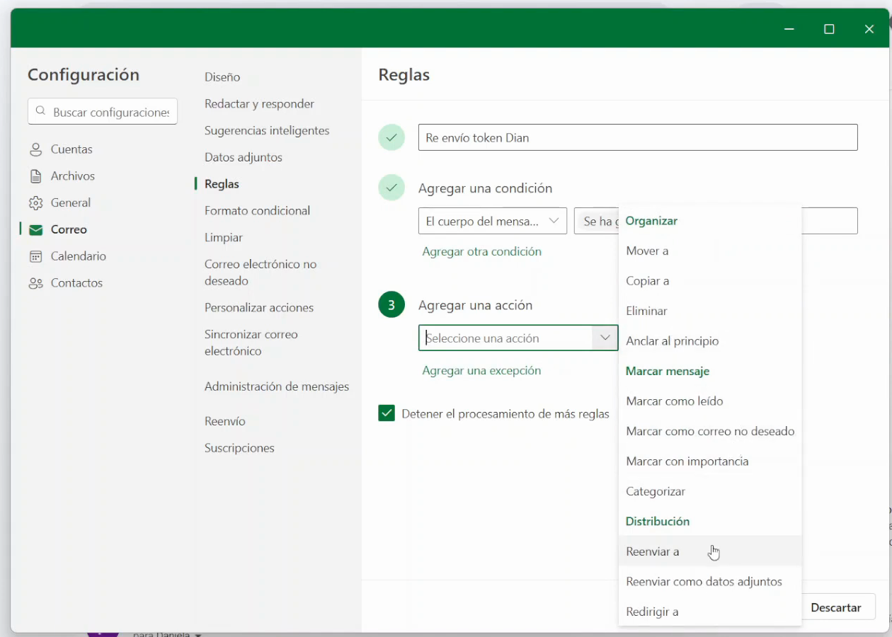Image resolution: width=892 pixels, height=637 pixels.
Task: Choose 'Reenviar como datos adjuntos'
Action: click(710, 582)
